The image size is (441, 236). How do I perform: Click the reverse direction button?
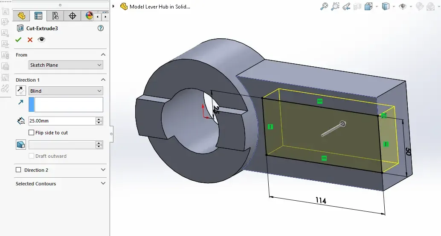click(21, 91)
